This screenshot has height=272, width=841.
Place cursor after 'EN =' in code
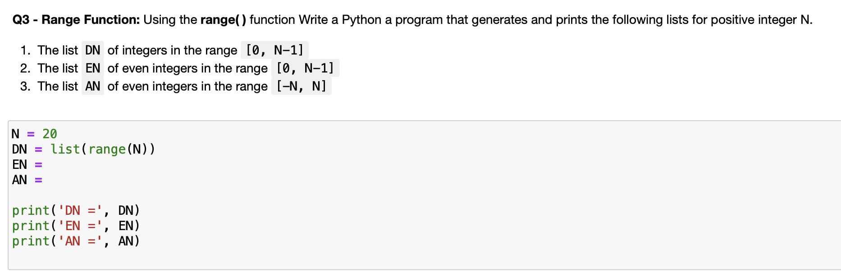(44, 164)
